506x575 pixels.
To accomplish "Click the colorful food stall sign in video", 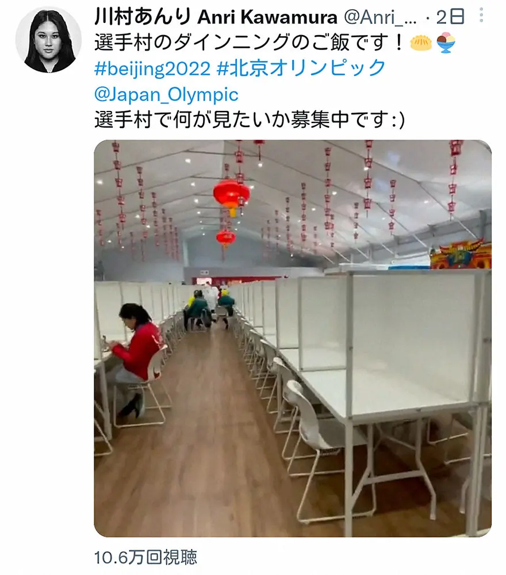I will coord(461,254).
